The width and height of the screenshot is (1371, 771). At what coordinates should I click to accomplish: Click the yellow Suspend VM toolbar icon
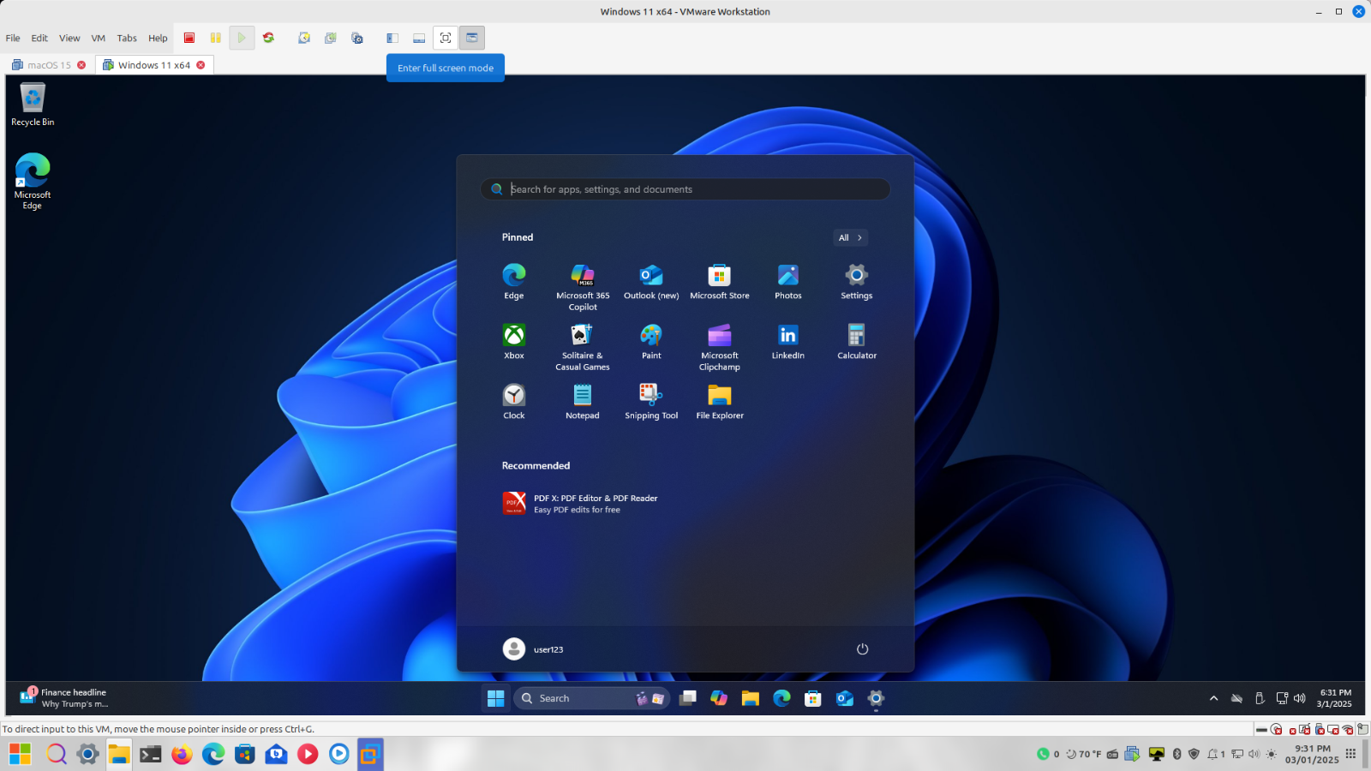[x=216, y=38]
